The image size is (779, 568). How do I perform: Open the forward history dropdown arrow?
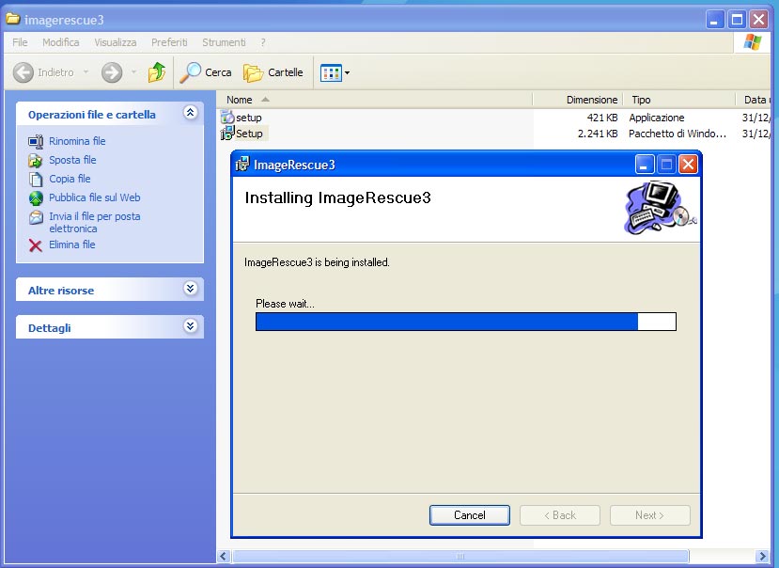(133, 72)
